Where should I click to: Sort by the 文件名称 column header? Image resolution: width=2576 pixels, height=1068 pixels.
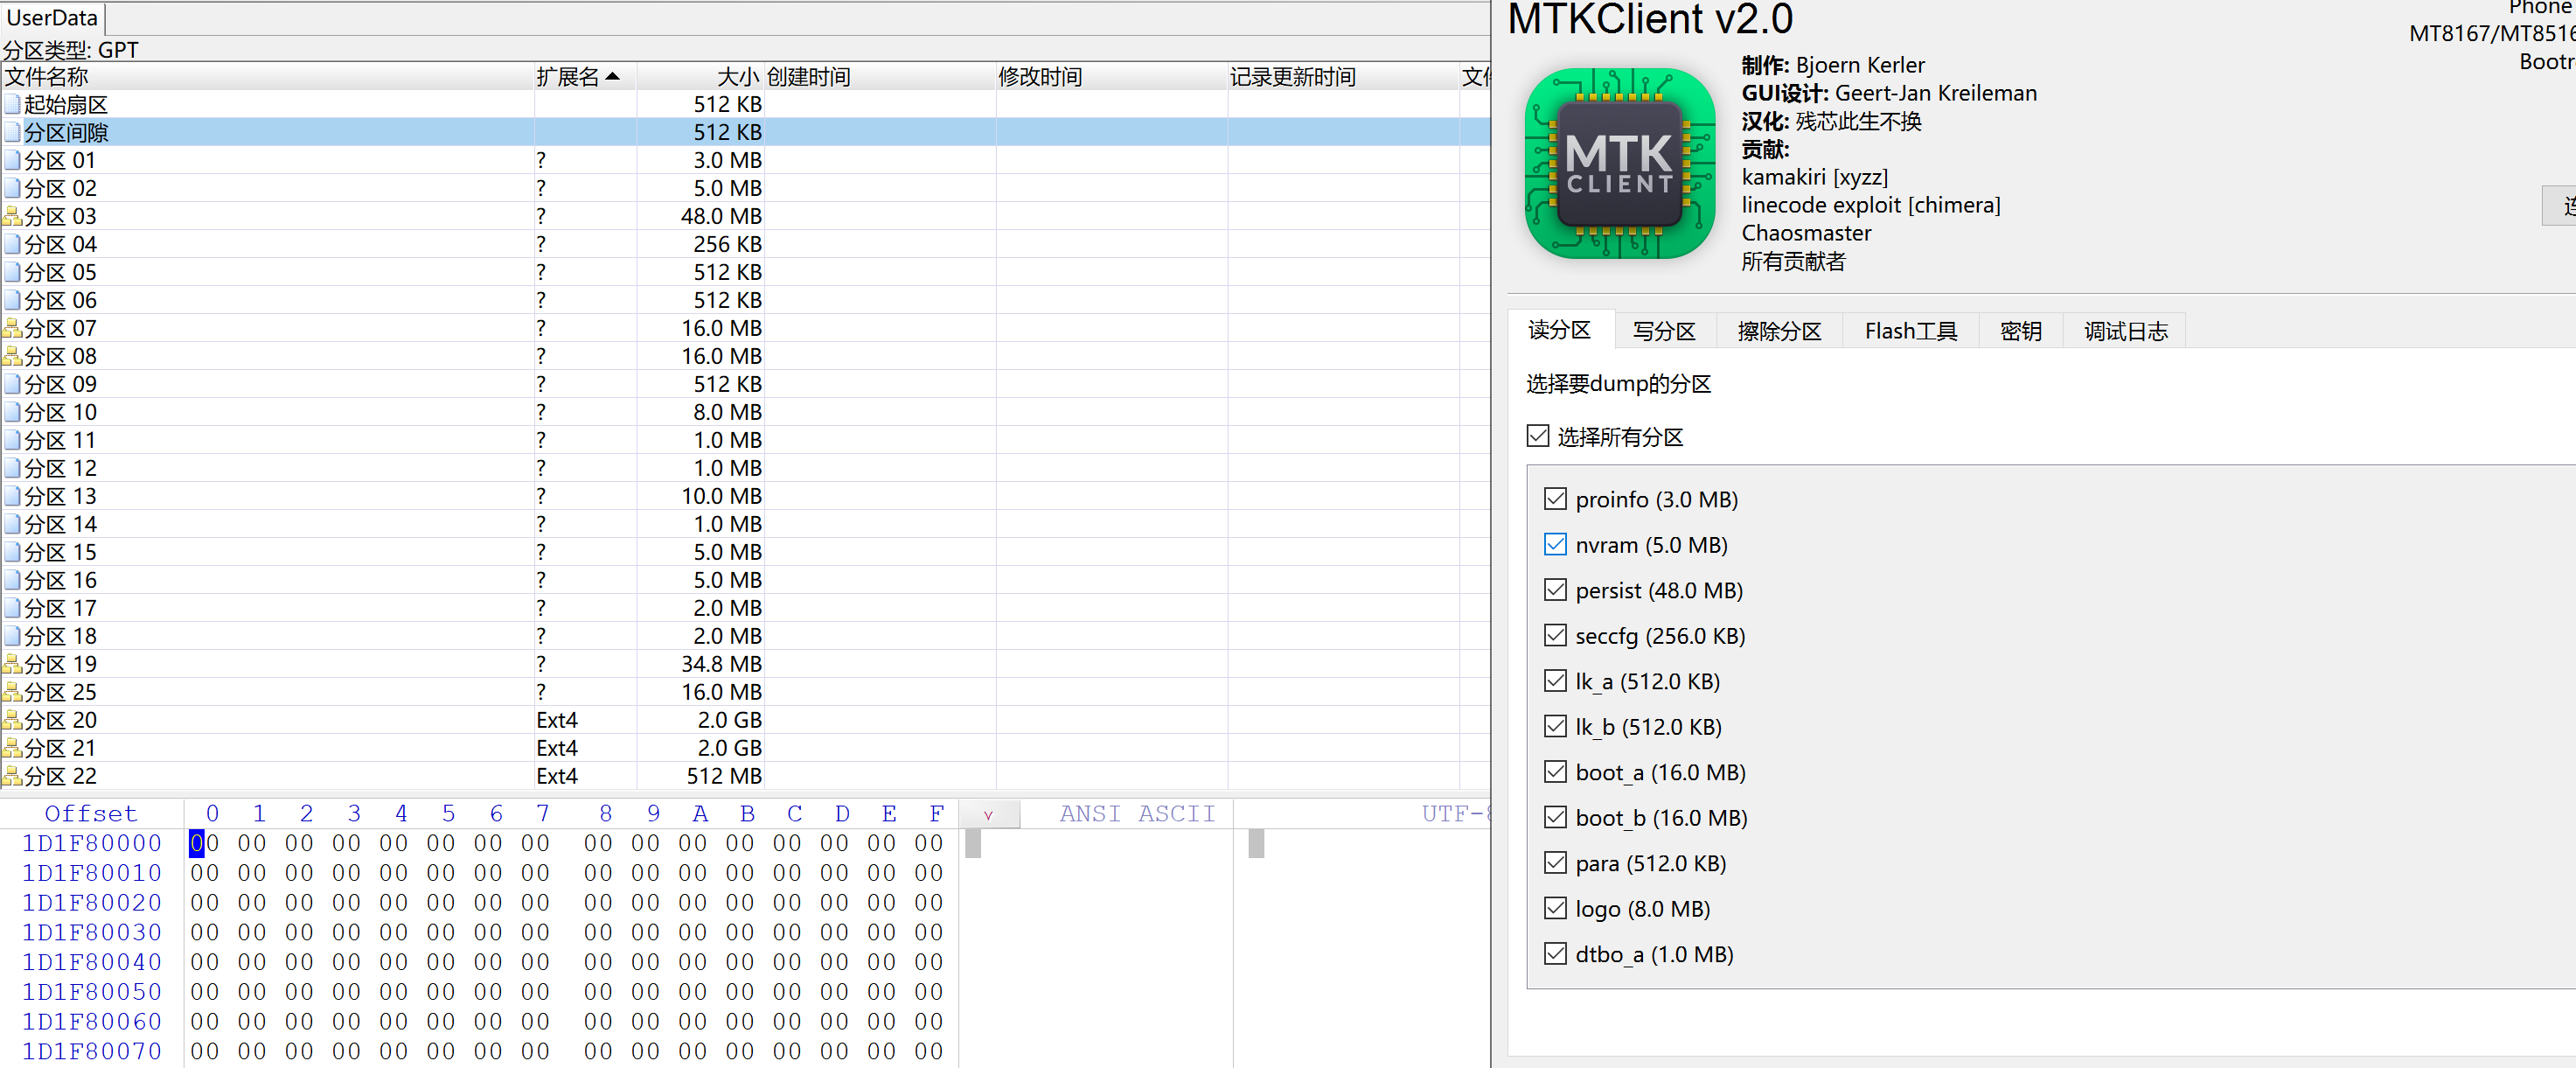[267, 77]
